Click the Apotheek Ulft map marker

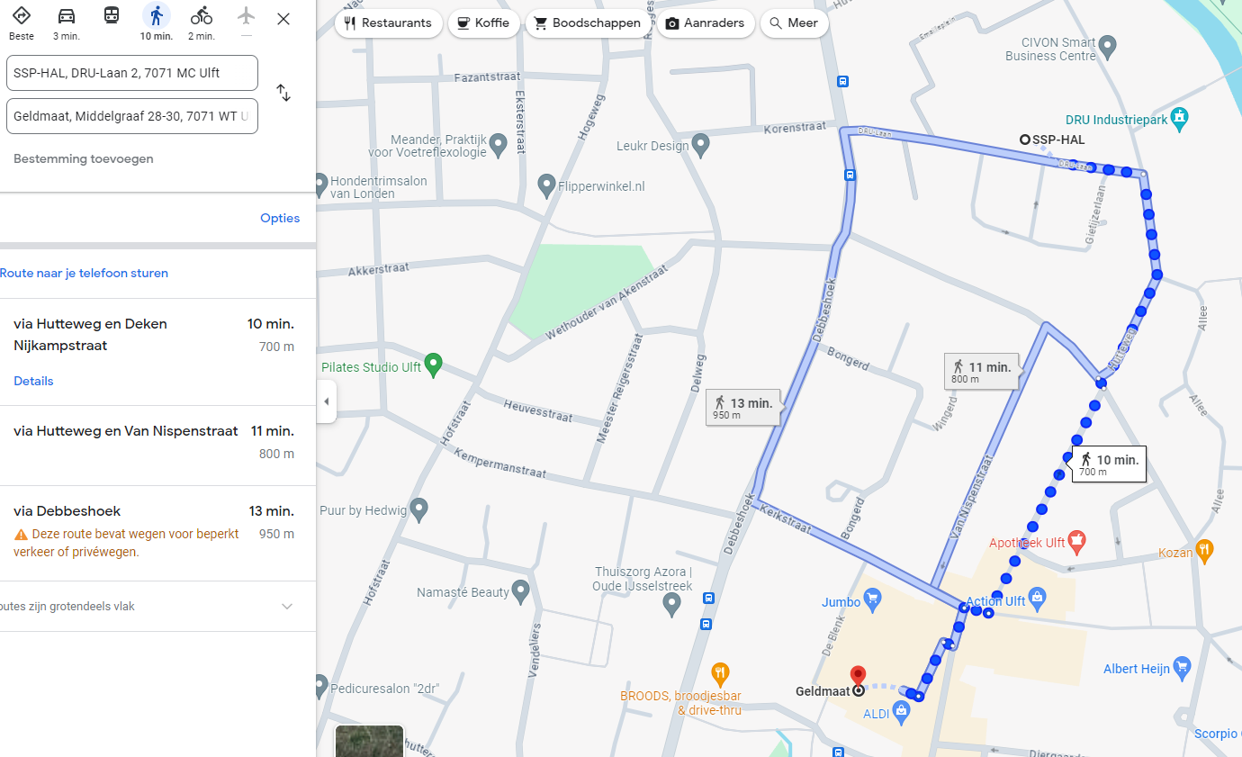[x=1077, y=542]
